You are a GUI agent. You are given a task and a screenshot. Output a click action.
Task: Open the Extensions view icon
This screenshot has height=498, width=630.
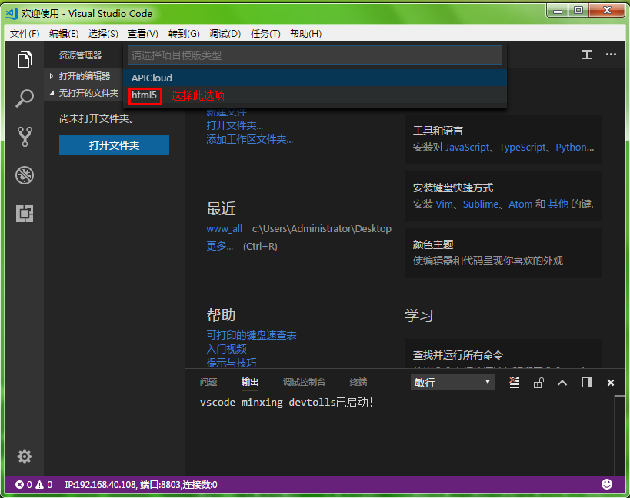pos(24,214)
